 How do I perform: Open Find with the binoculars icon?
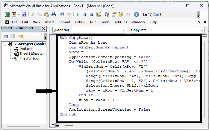(x=54, y=14)
